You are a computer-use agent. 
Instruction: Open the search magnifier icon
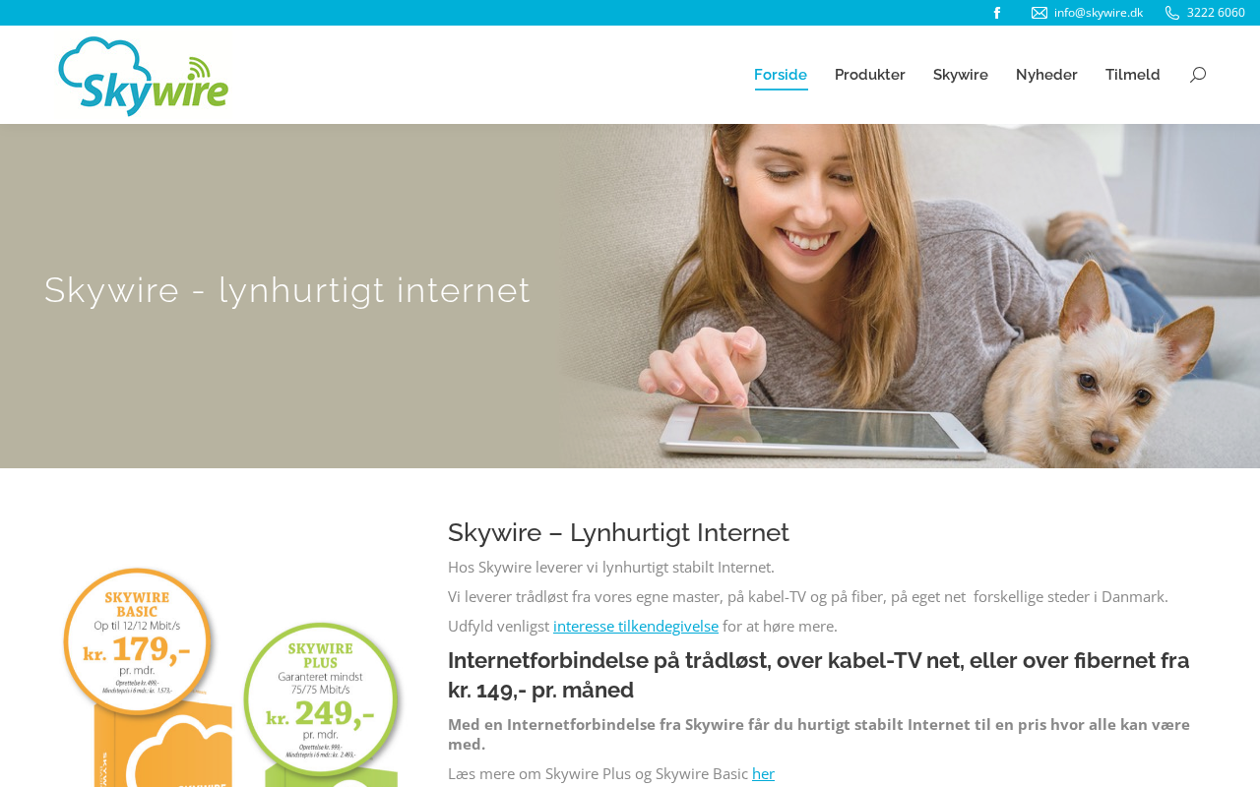(x=1198, y=75)
